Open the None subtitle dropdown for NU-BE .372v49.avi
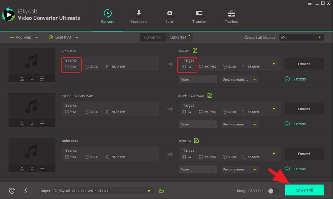Screen dimensions: 333x199 click(198, 124)
